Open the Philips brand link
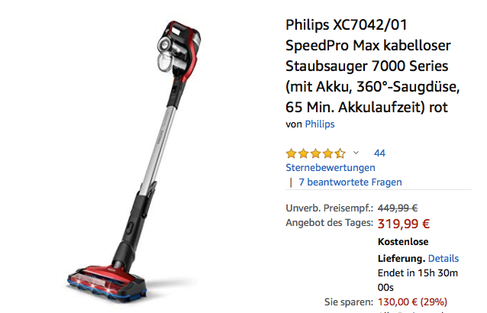Image resolution: width=487 pixels, height=313 pixels. coord(320,124)
